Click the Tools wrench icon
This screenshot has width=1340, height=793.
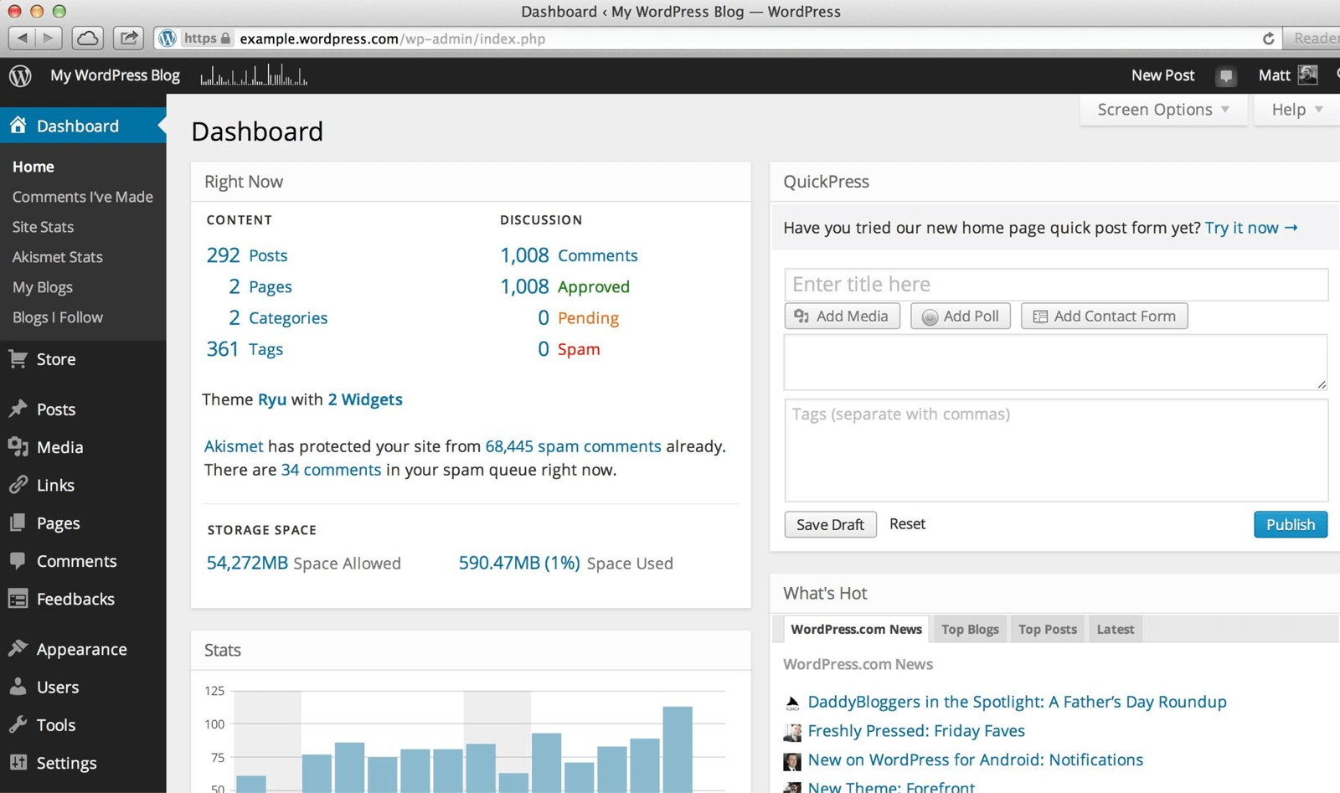[18, 724]
